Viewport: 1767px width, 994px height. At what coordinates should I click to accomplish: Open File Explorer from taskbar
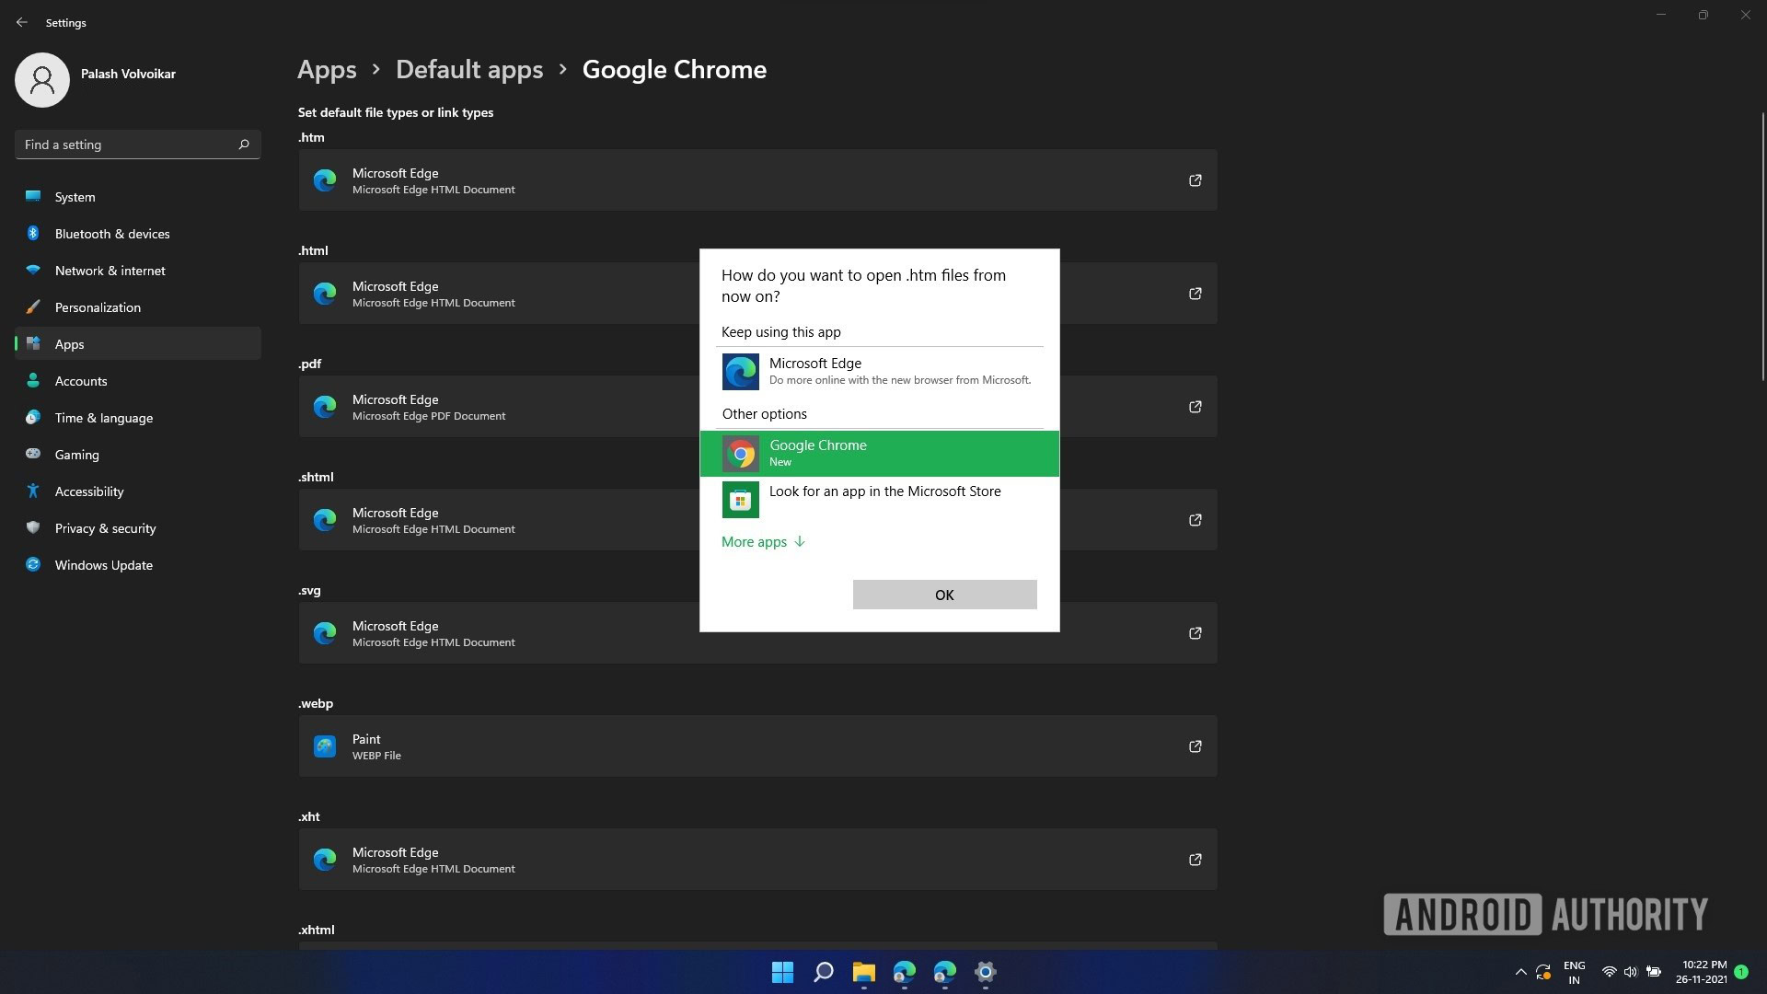[863, 972]
